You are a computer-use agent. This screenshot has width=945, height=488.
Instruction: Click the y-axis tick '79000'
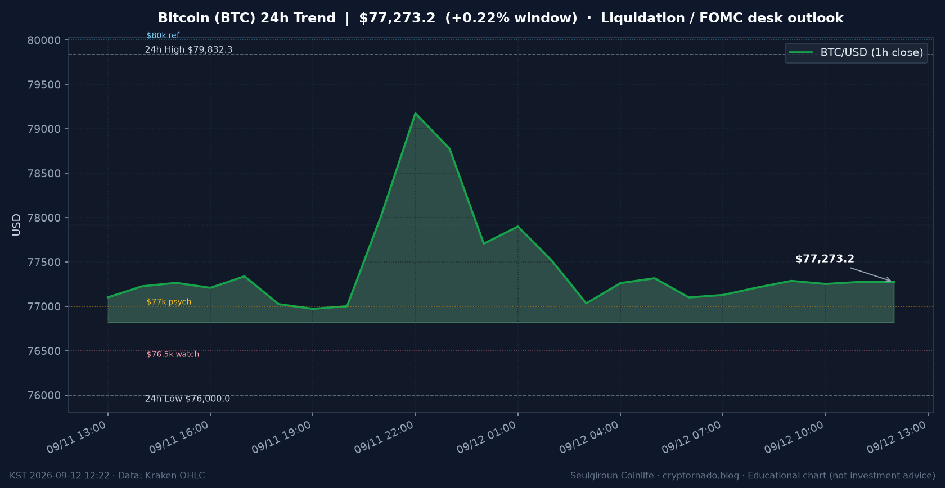point(44,129)
